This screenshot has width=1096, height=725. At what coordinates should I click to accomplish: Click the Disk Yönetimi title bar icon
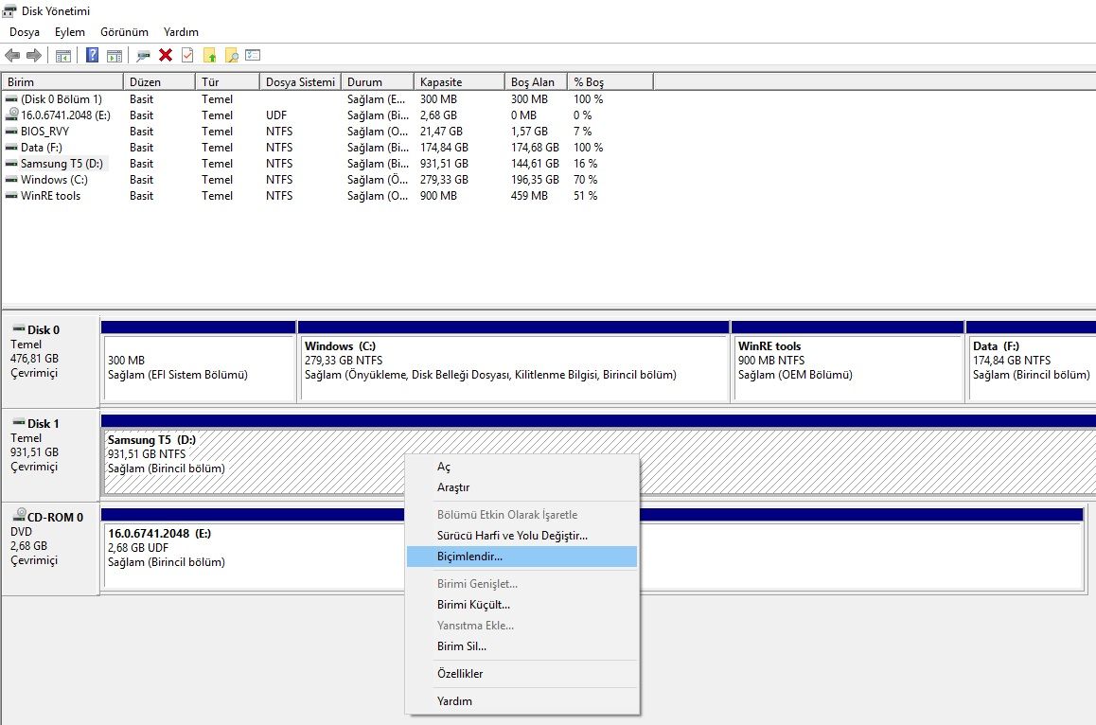(9, 10)
